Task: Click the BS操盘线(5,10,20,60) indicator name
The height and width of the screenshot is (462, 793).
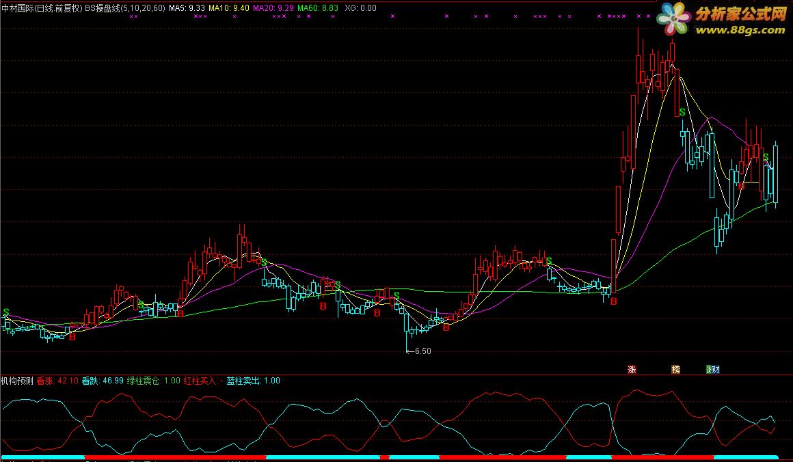Action: coord(125,8)
